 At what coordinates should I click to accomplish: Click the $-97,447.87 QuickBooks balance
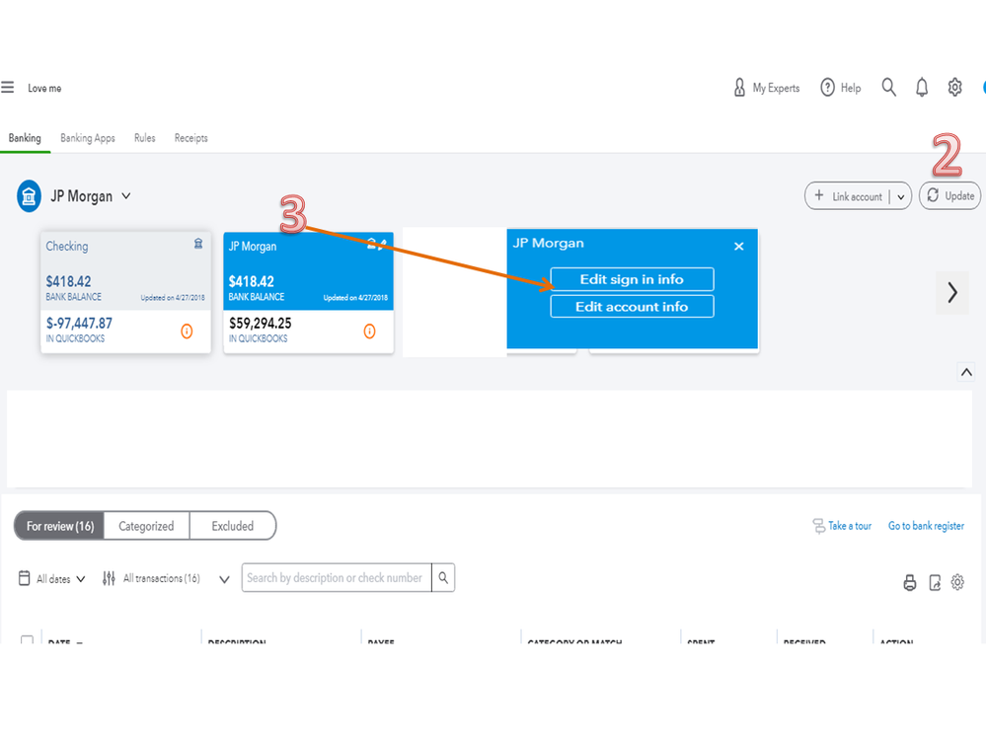[x=79, y=323]
